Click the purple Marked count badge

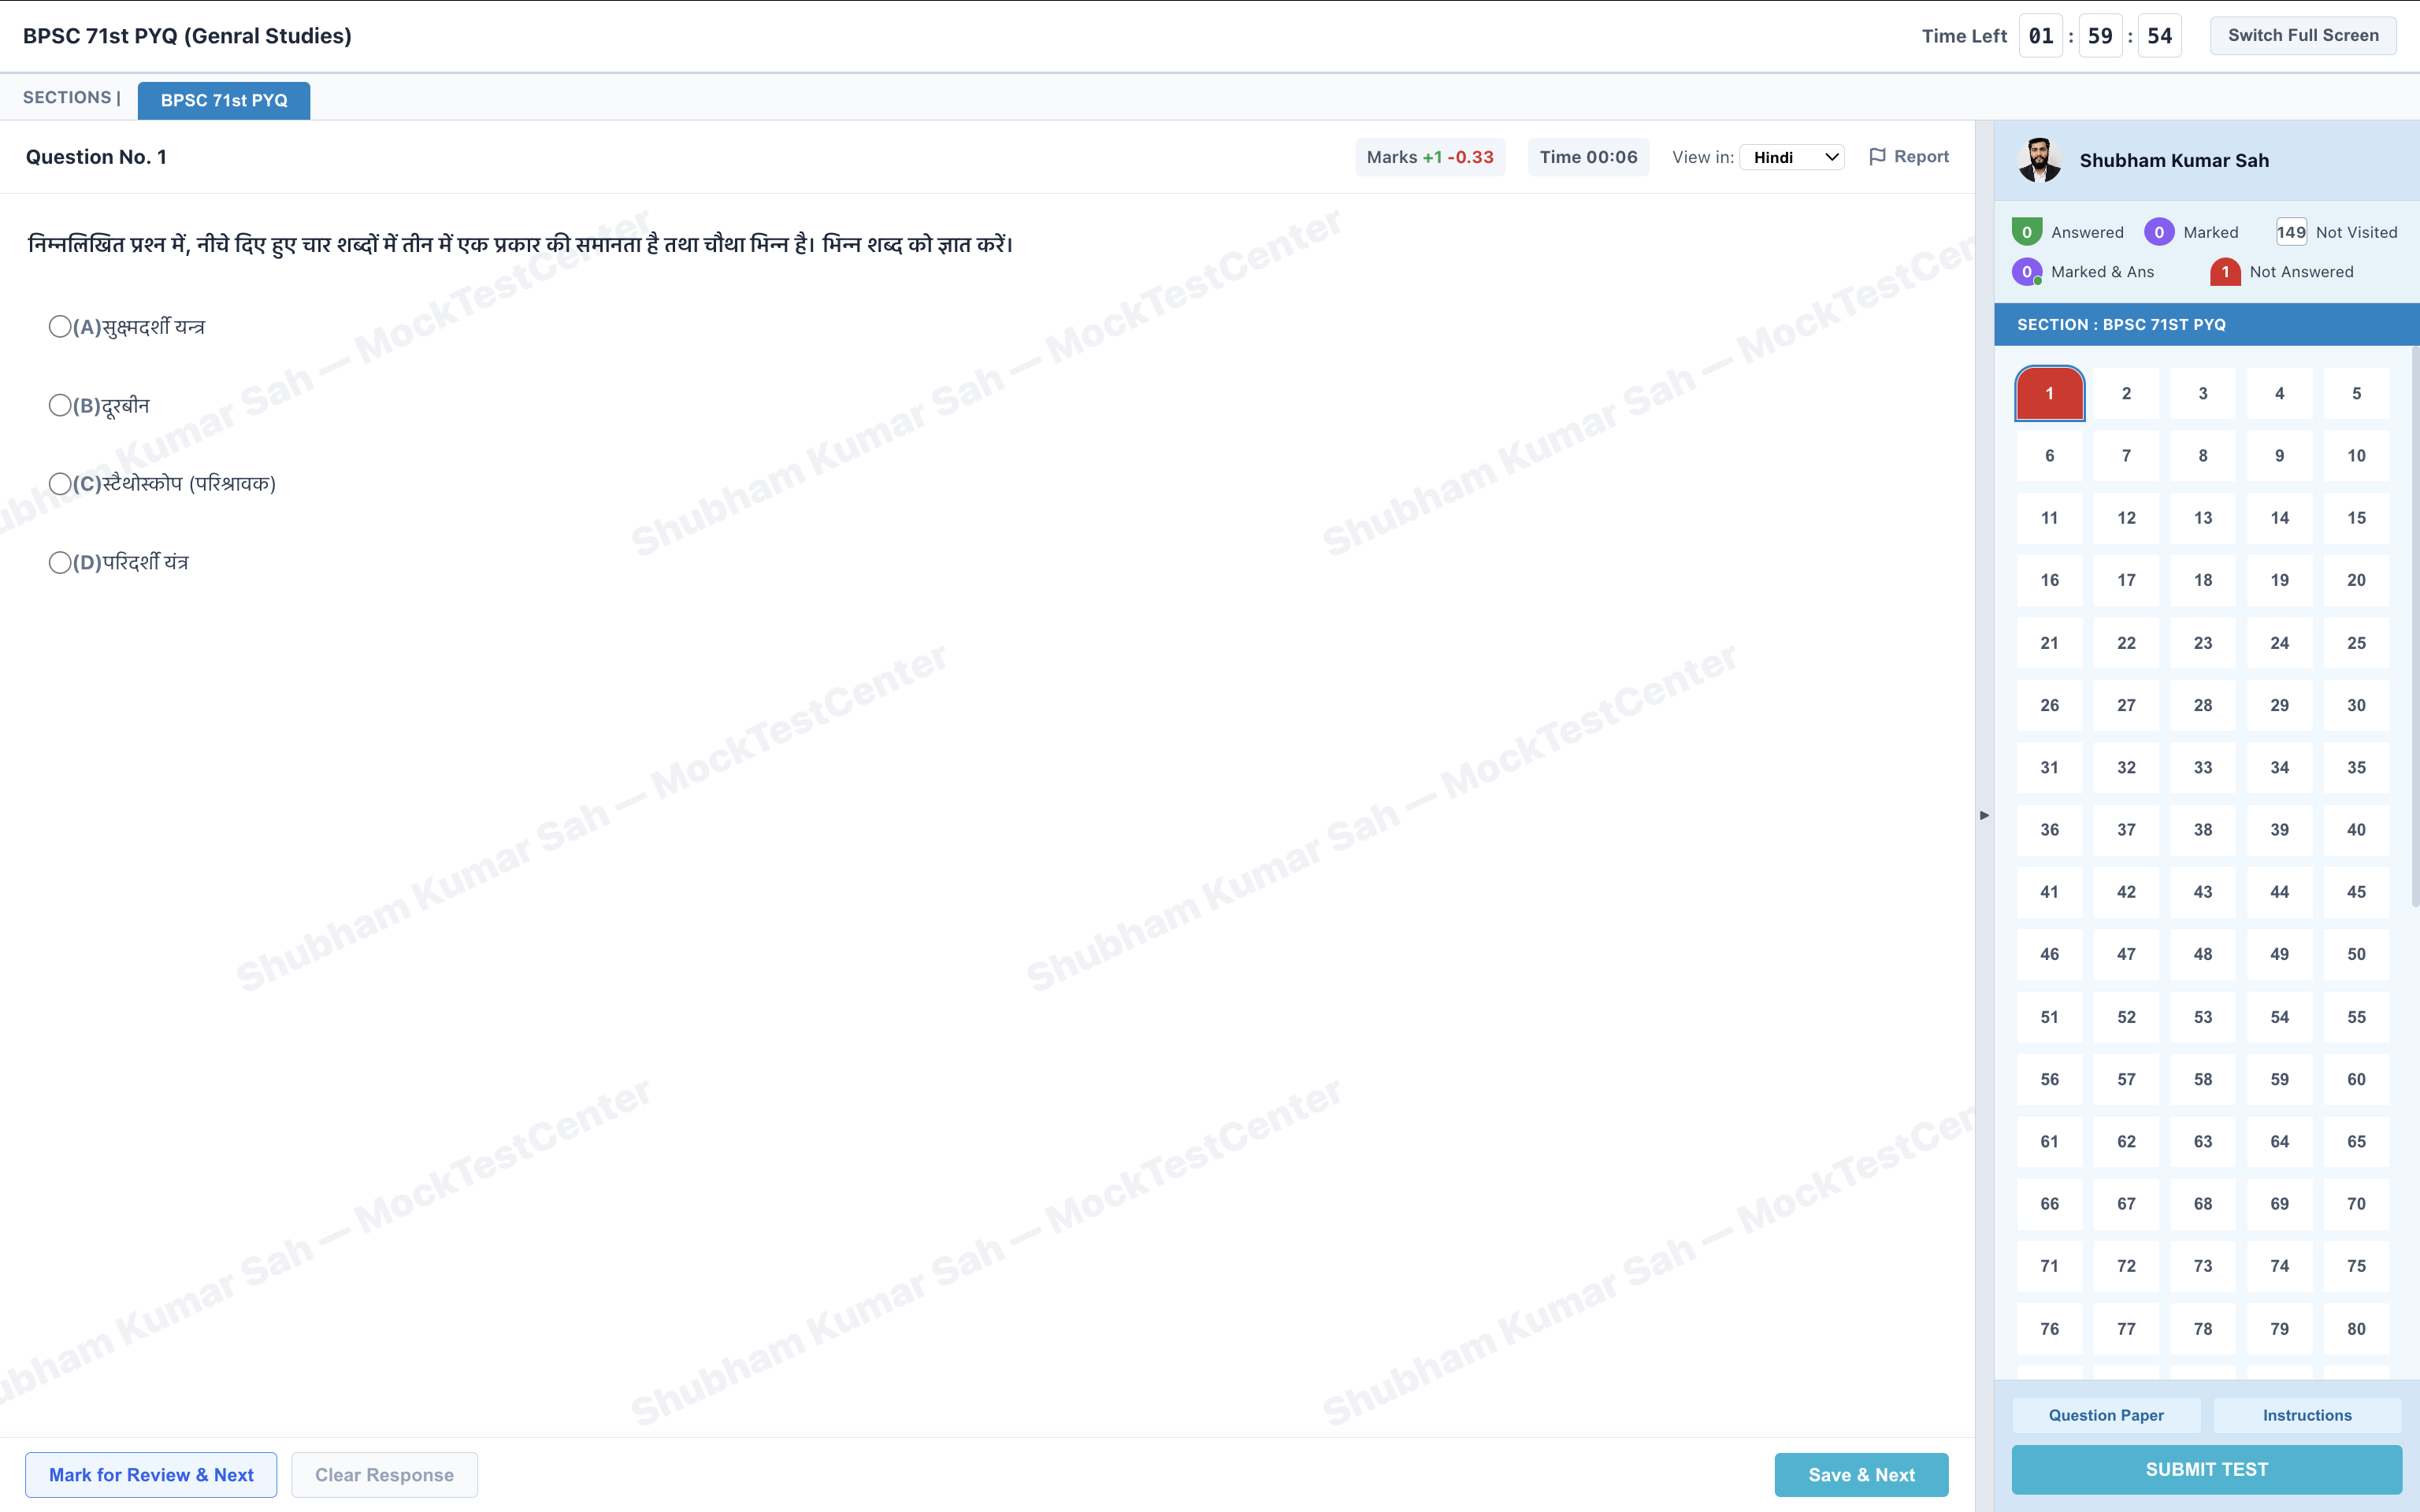2158,232
